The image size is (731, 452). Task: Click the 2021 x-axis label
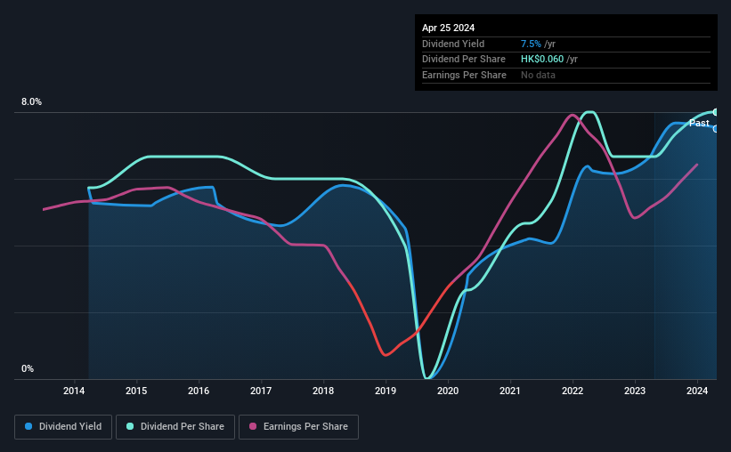[x=510, y=391]
